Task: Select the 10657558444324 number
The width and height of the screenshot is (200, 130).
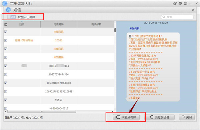Action: (x=59, y=74)
